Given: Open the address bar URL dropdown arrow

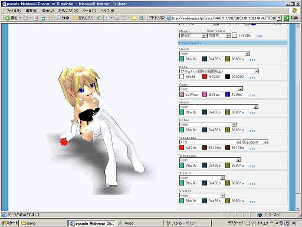Looking at the screenshot, I should 279,18.
